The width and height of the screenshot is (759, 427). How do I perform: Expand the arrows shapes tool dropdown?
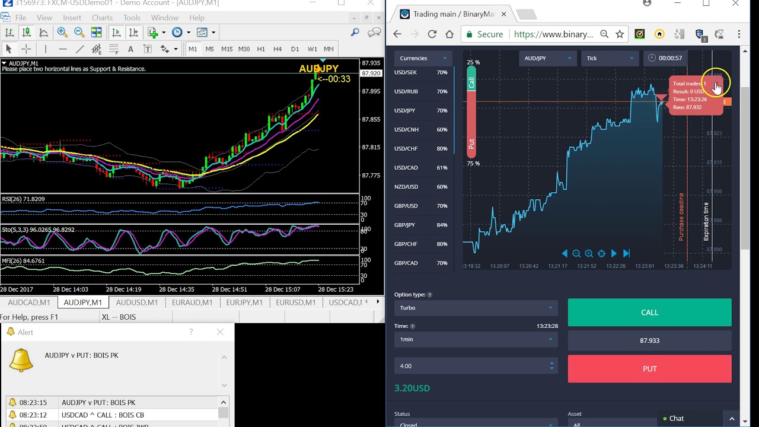click(176, 49)
